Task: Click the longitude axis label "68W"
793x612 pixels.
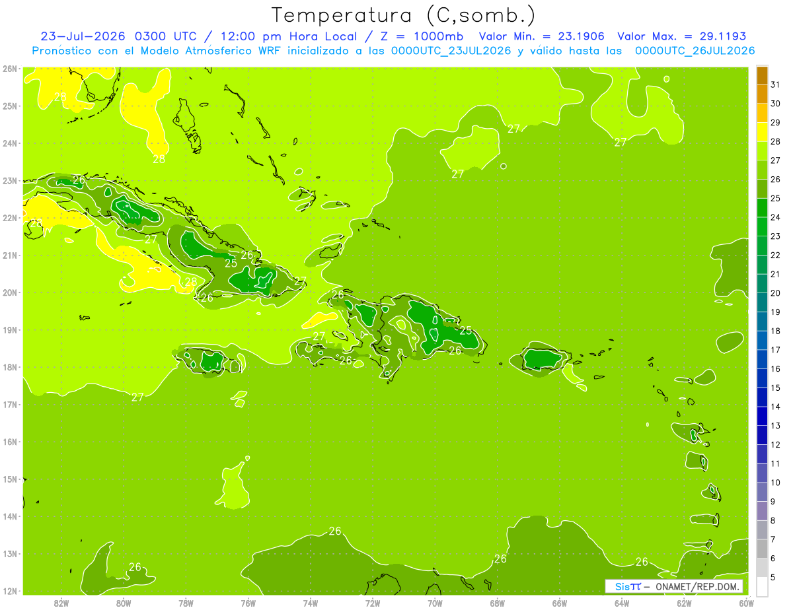Action: (498, 603)
